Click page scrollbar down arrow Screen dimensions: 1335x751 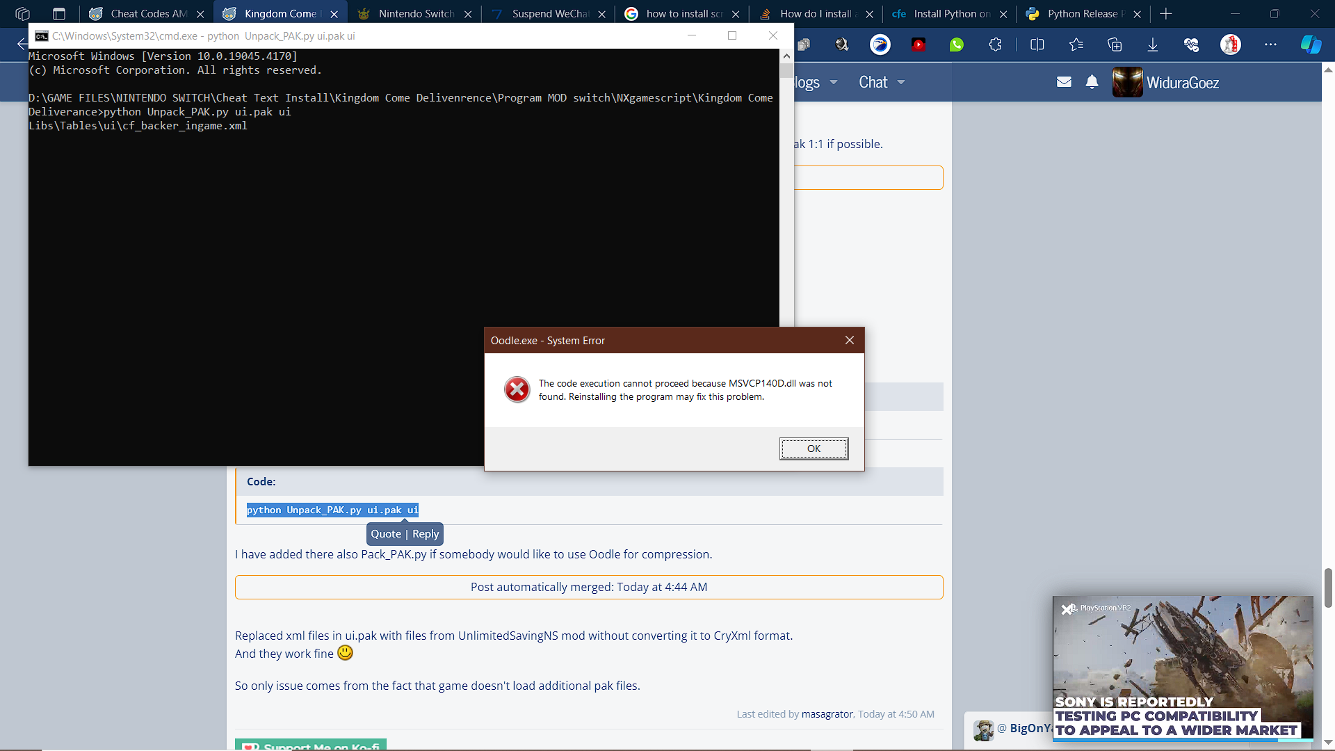point(1327,743)
